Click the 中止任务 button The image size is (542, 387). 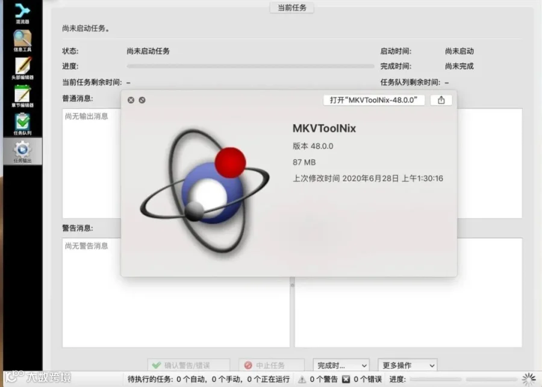pos(272,365)
